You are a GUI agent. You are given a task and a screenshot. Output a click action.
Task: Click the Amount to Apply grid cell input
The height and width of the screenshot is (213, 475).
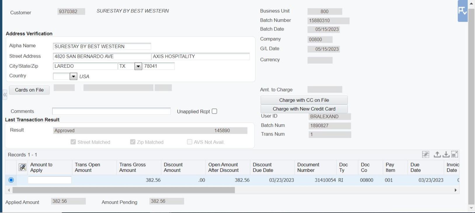tap(50, 180)
